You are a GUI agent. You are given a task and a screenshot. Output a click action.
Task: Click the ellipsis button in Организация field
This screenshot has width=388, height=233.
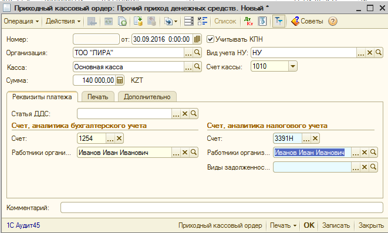pos(188,53)
